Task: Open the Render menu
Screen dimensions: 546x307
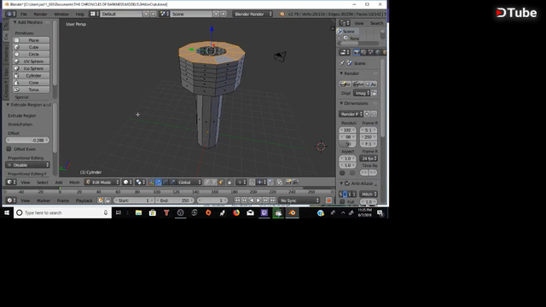Action: [x=40, y=14]
